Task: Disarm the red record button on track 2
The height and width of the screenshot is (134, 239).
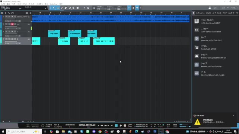Action: point(12,24)
